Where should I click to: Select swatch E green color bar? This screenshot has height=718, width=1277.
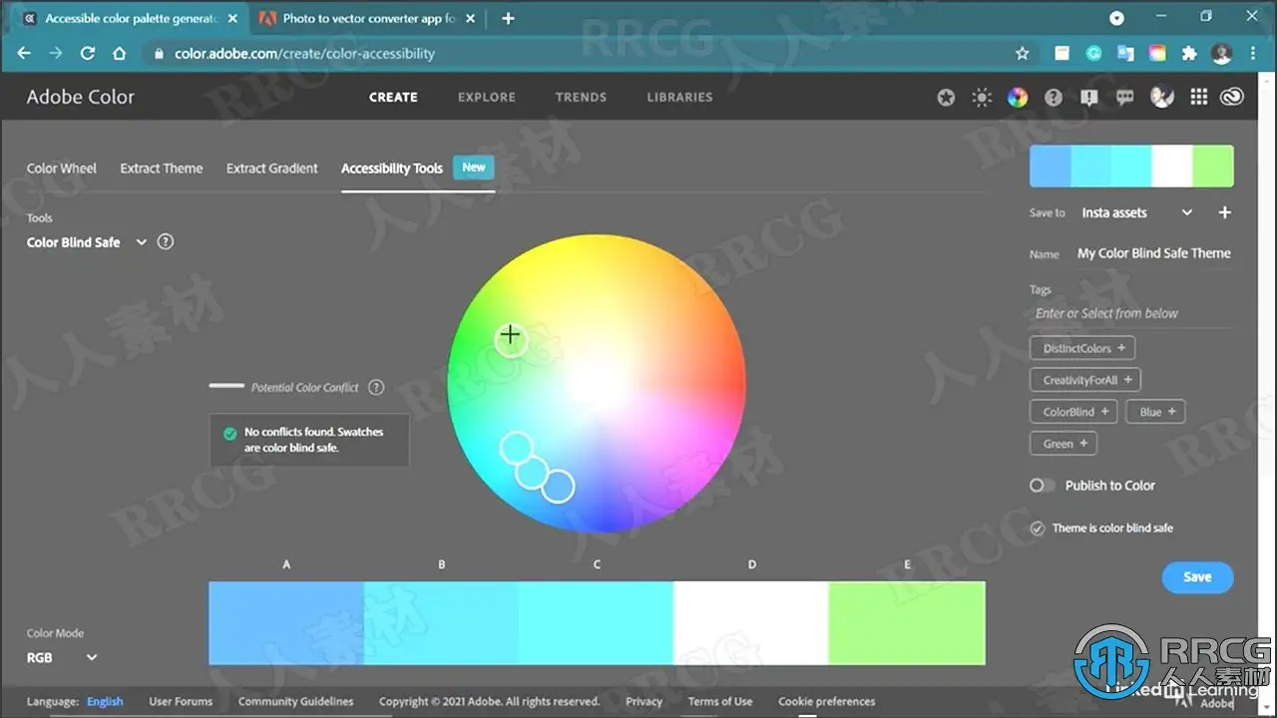pyautogui.click(x=907, y=623)
